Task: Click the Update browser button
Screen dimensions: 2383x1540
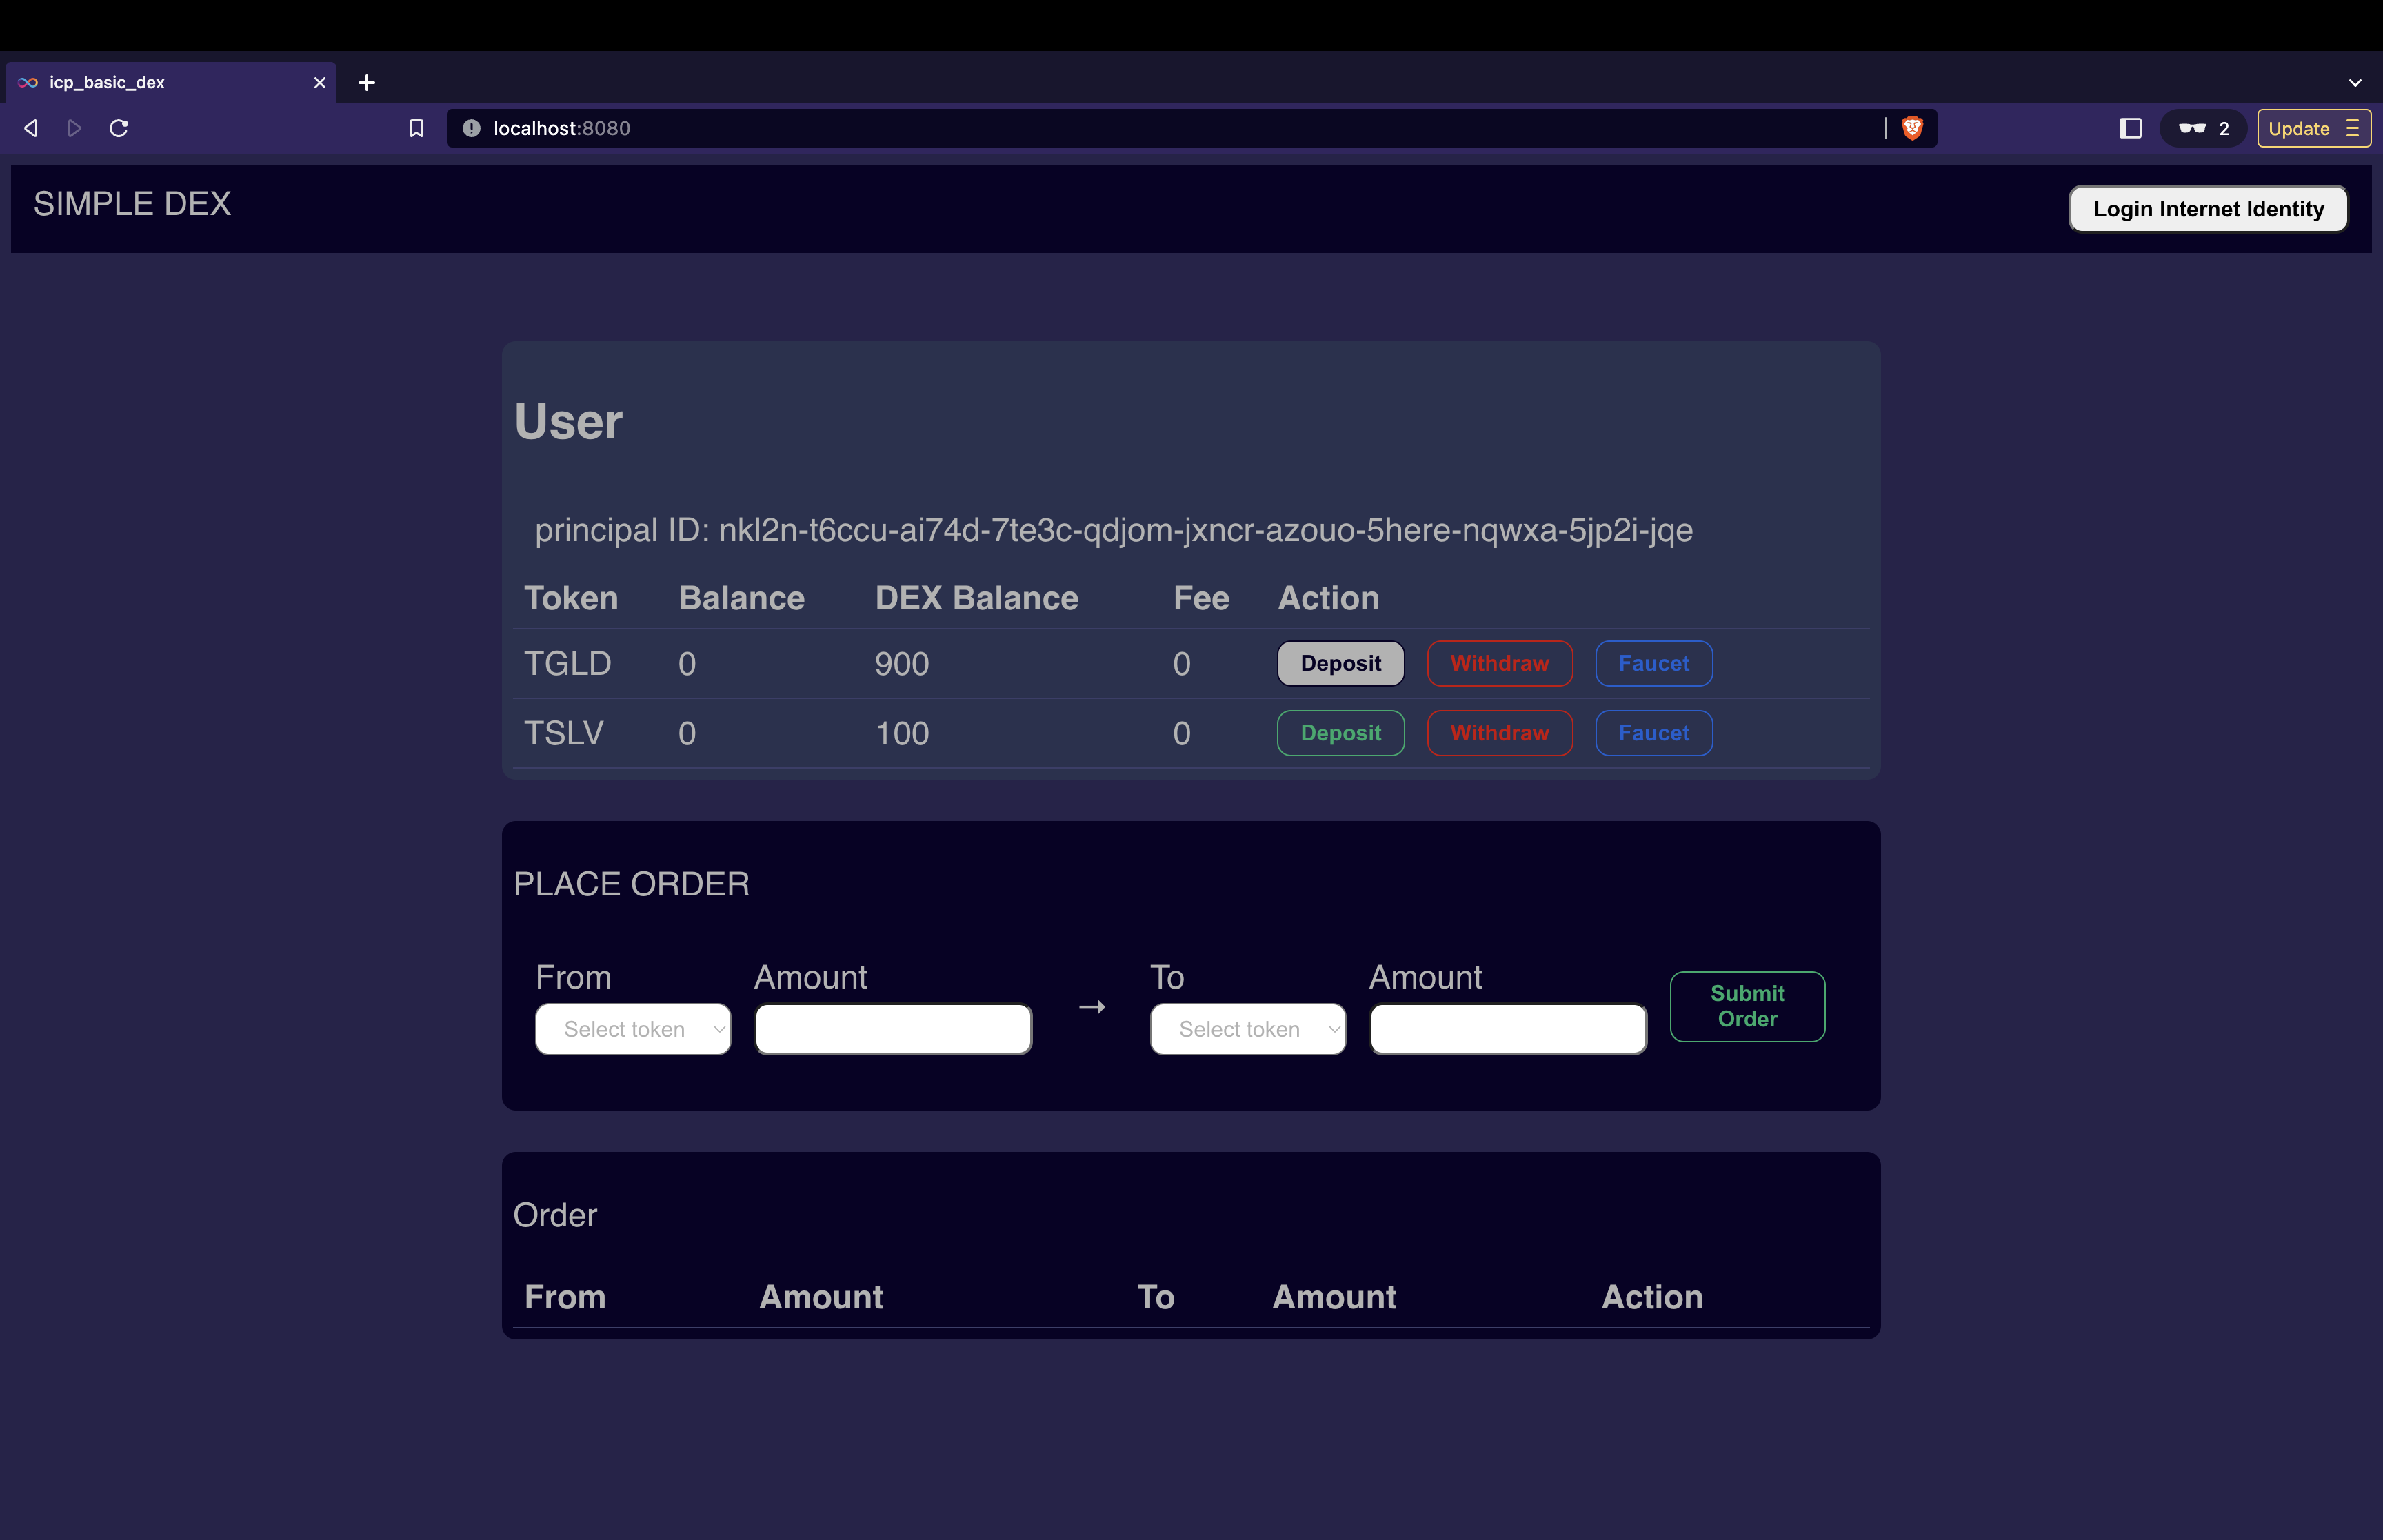Action: pos(2313,128)
